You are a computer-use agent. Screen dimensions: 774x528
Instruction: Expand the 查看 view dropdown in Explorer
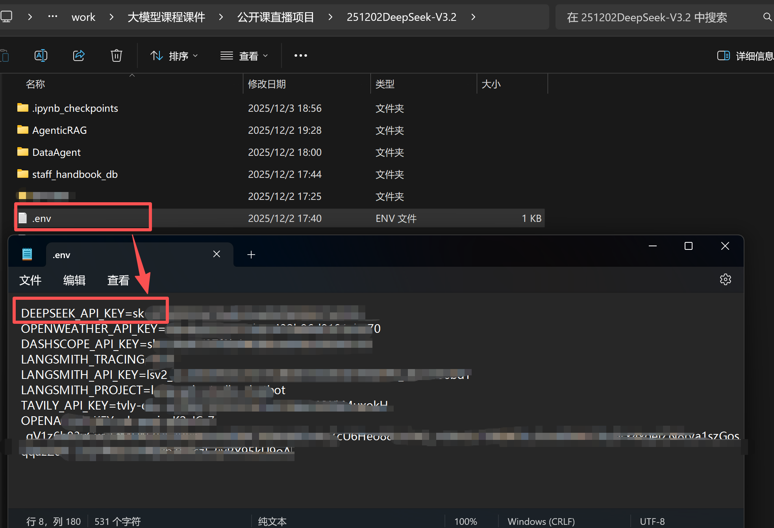[x=244, y=56]
